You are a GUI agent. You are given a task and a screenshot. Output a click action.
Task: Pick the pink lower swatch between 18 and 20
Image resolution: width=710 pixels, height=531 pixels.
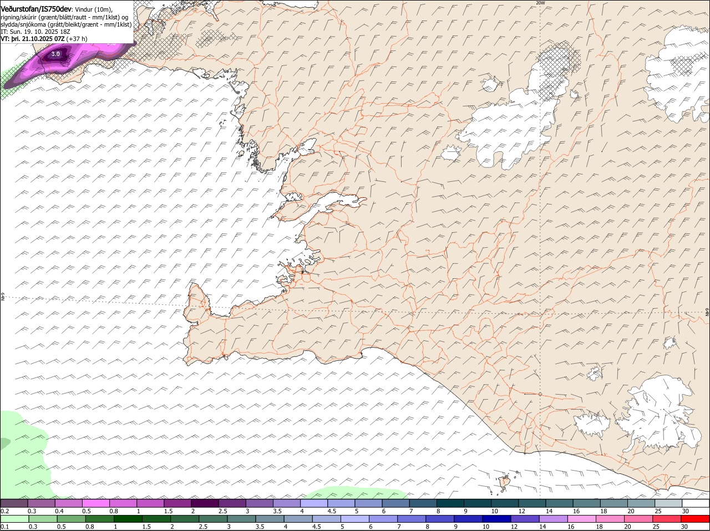point(610,519)
